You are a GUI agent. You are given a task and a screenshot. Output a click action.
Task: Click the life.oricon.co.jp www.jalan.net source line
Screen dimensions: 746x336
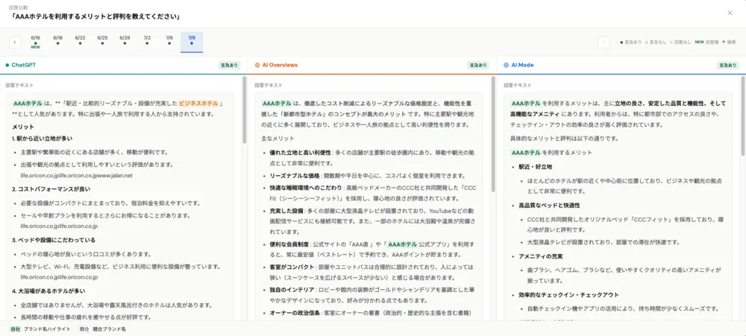77,175
